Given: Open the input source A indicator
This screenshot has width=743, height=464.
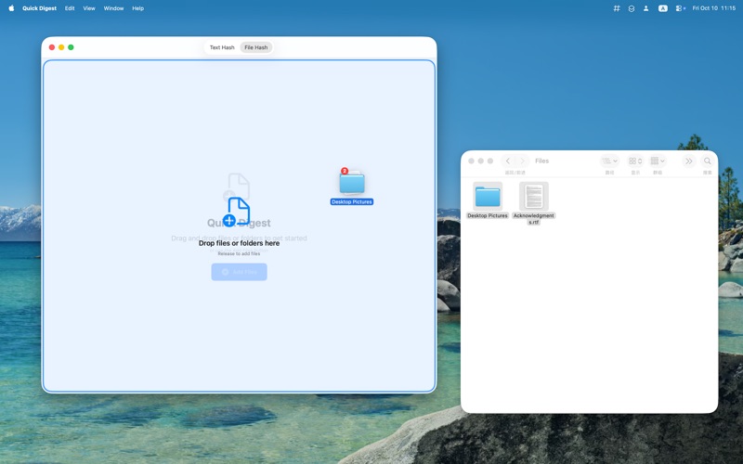Looking at the screenshot, I should 663,8.
